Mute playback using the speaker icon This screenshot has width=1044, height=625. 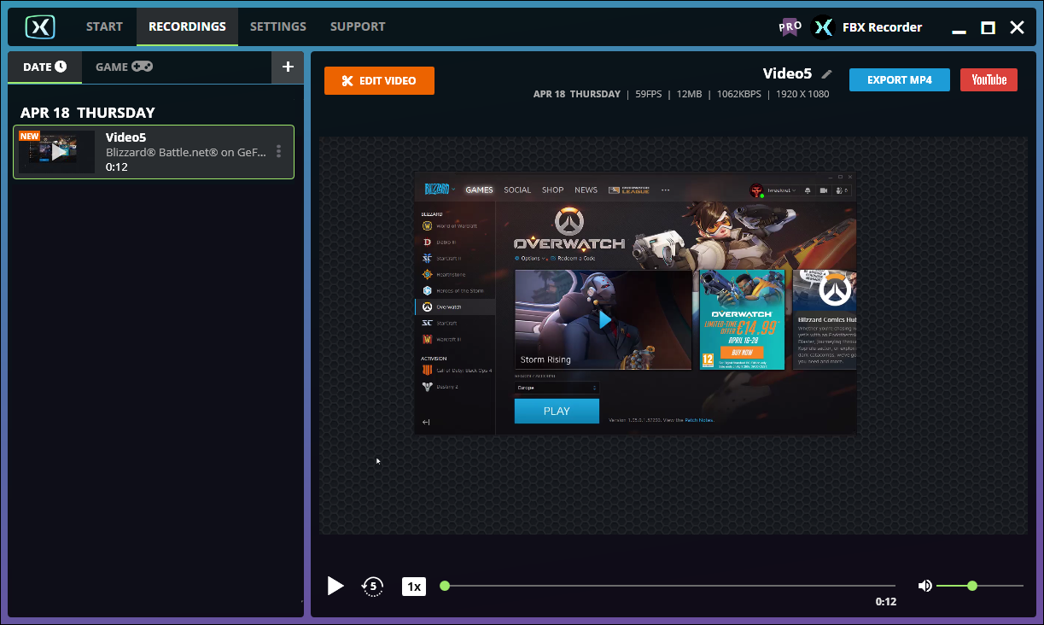[925, 586]
